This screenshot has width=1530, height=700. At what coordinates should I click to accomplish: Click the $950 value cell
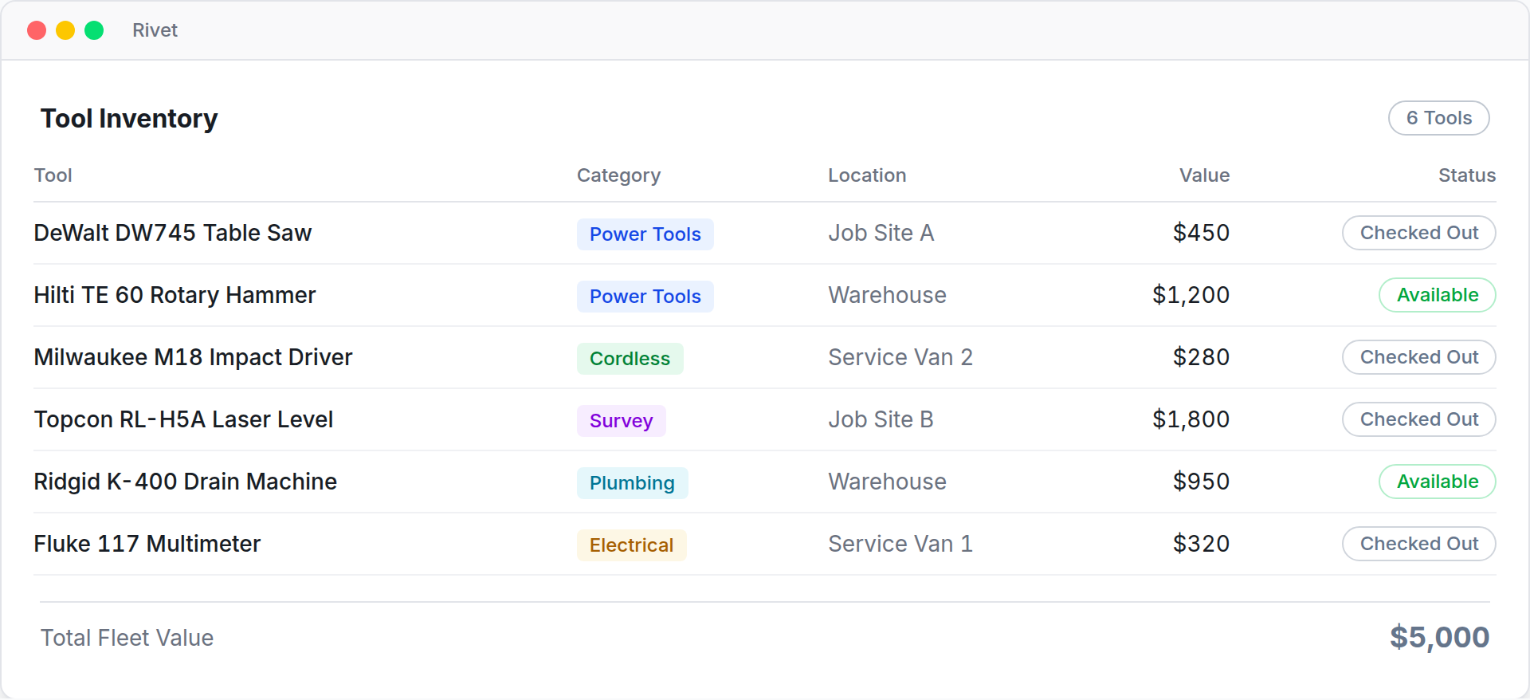pos(1201,482)
